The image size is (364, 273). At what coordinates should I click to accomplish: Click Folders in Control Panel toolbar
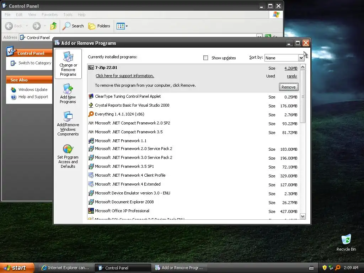pyautogui.click(x=99, y=26)
